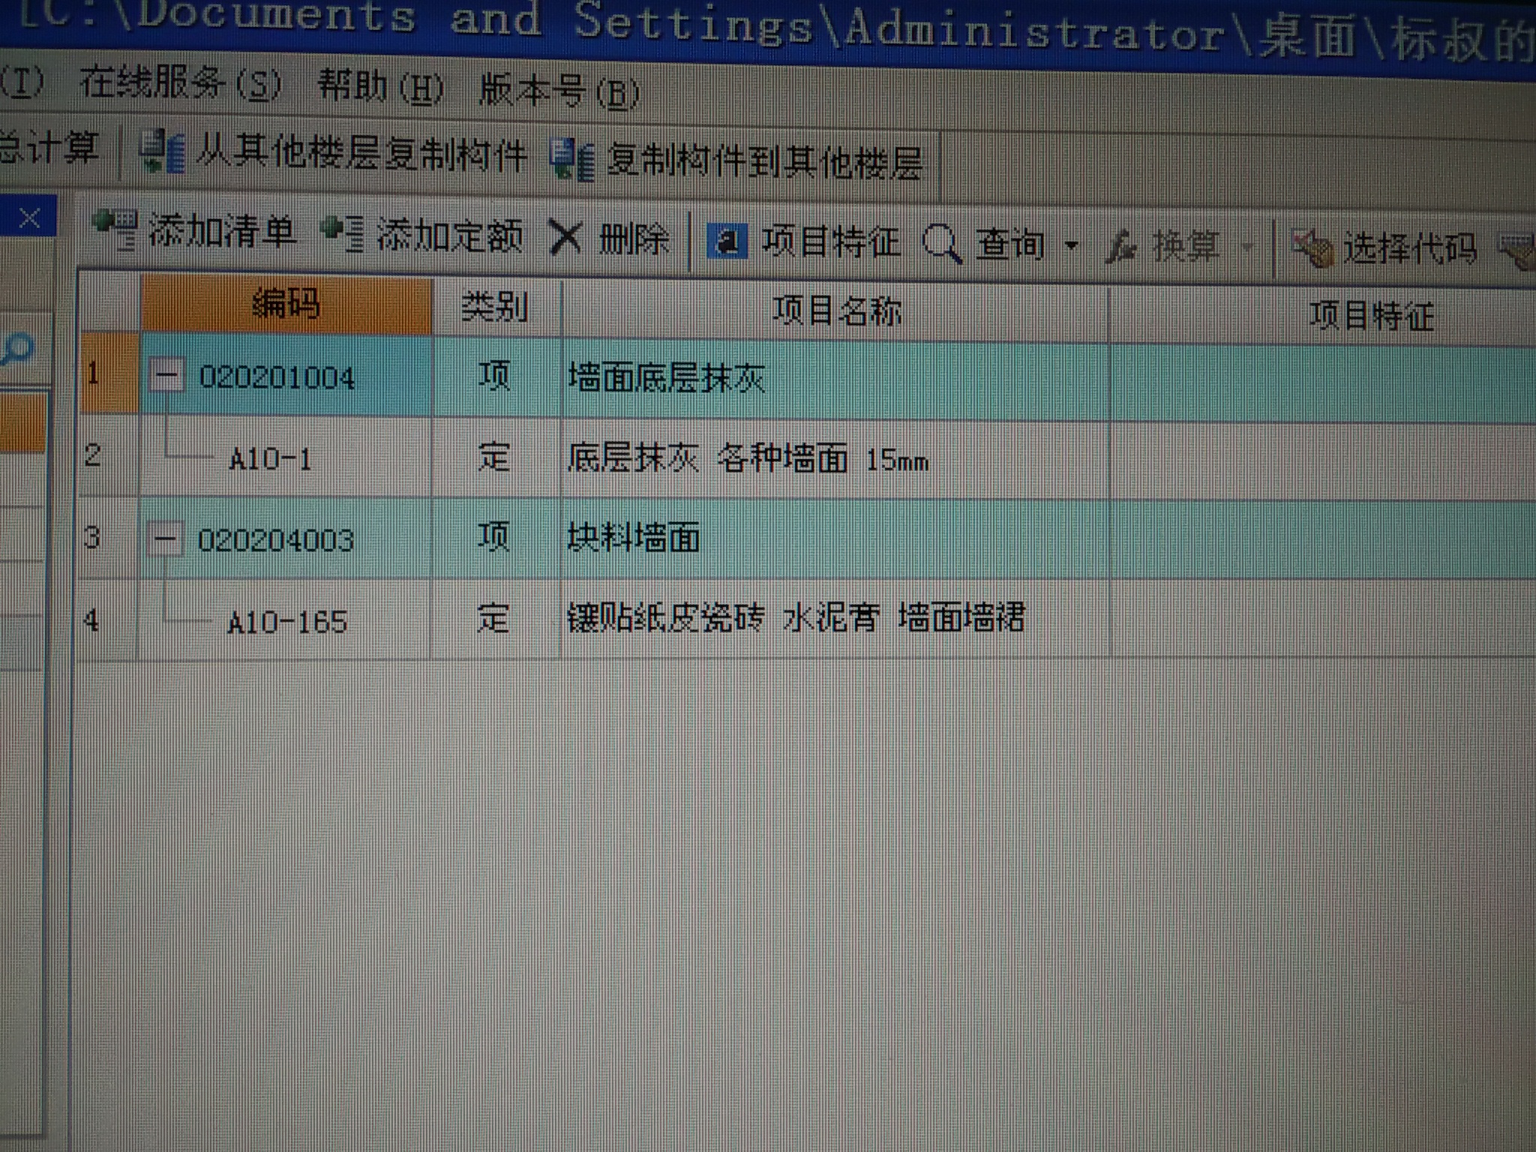
Task: Close the left side panel
Action: [28, 218]
